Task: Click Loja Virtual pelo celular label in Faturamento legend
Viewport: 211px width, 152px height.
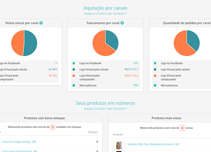Action: pos(94,69)
